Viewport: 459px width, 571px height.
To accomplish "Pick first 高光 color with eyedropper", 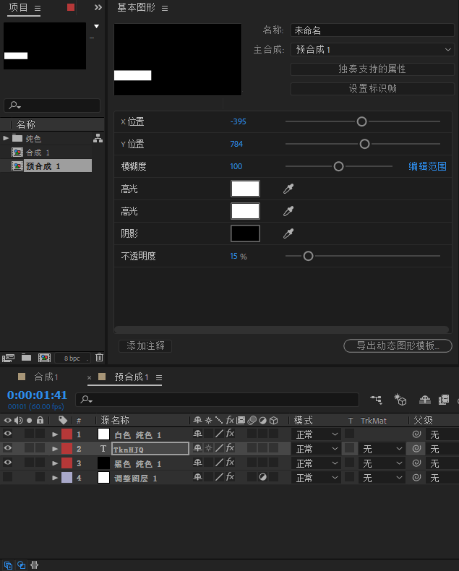I will point(288,189).
